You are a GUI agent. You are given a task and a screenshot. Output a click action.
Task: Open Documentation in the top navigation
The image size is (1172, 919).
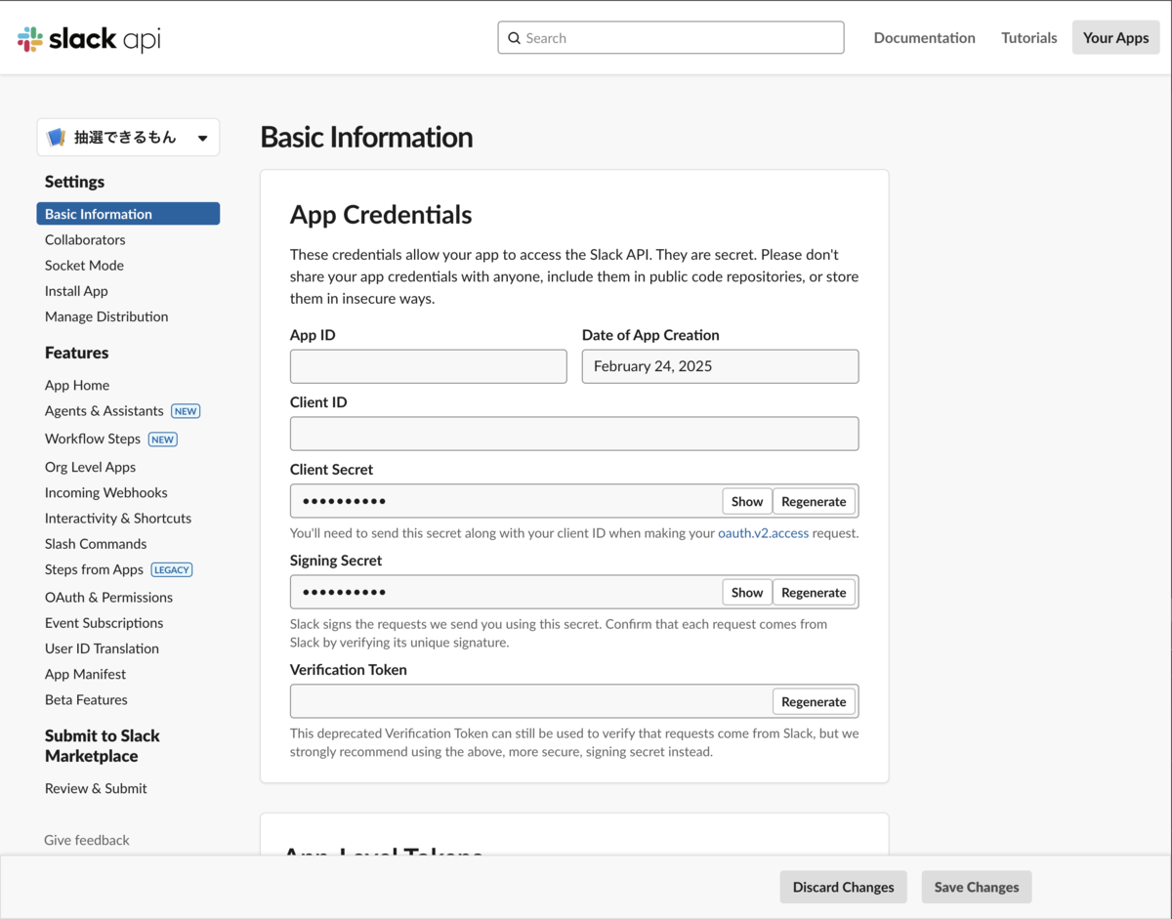click(924, 38)
